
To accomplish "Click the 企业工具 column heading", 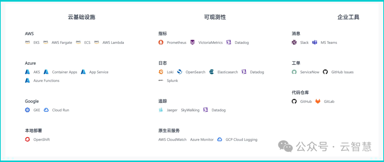I will tap(348, 17).
